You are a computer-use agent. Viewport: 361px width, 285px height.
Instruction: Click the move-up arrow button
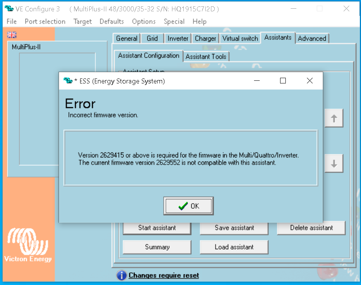334,118
